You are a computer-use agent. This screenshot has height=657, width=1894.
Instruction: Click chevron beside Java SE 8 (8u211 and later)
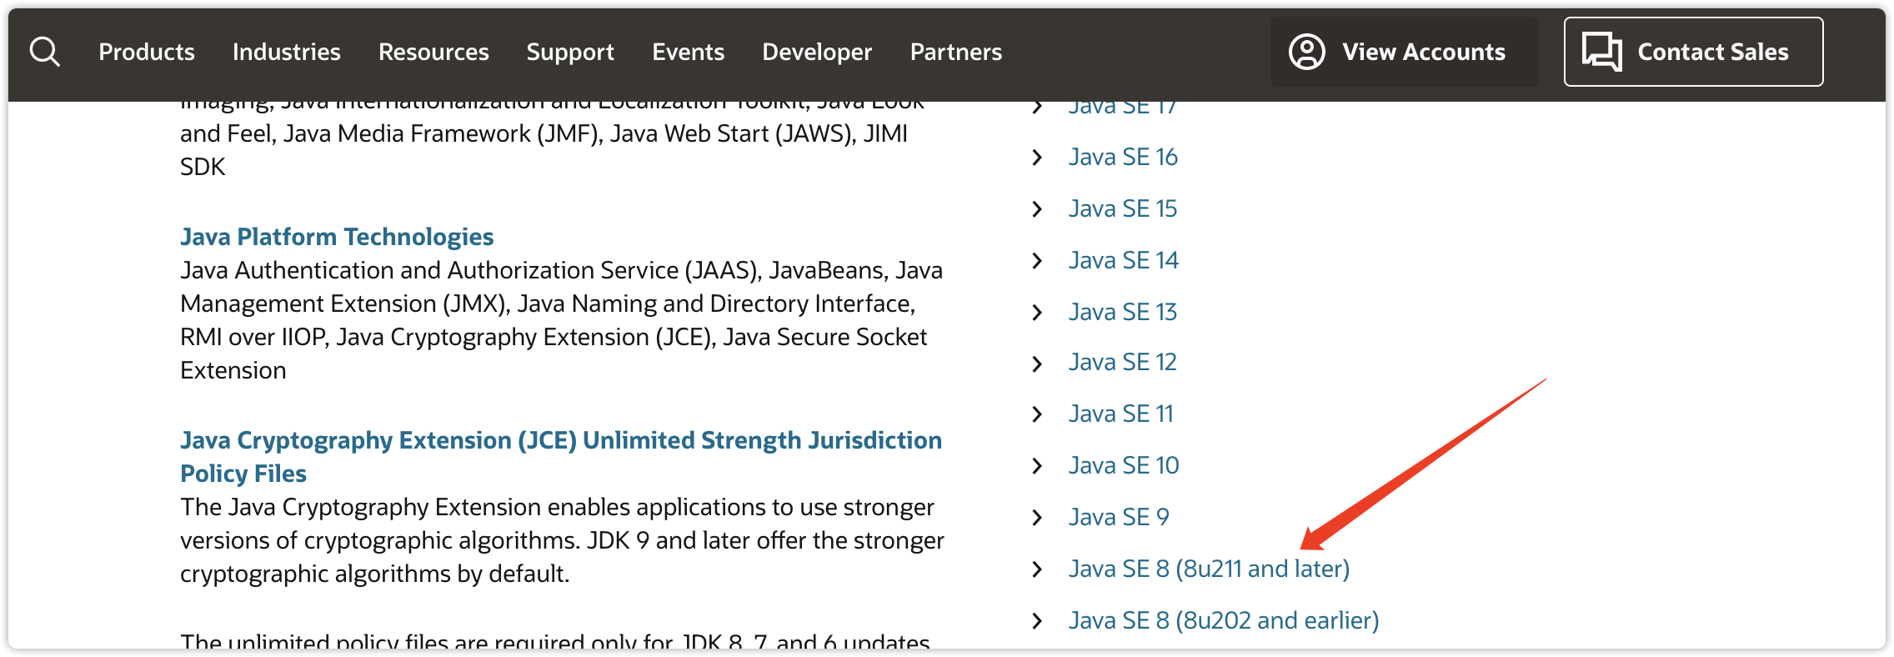(1037, 569)
